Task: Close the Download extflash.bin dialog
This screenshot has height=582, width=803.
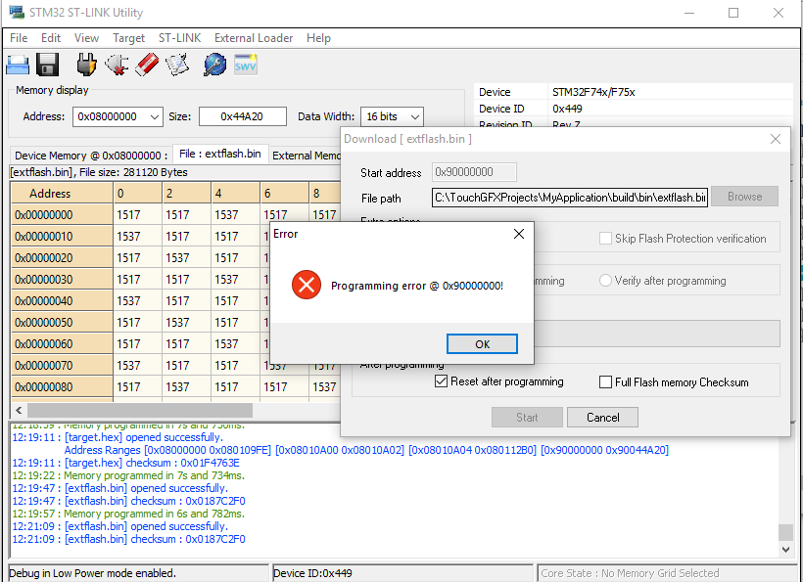Action: (776, 139)
